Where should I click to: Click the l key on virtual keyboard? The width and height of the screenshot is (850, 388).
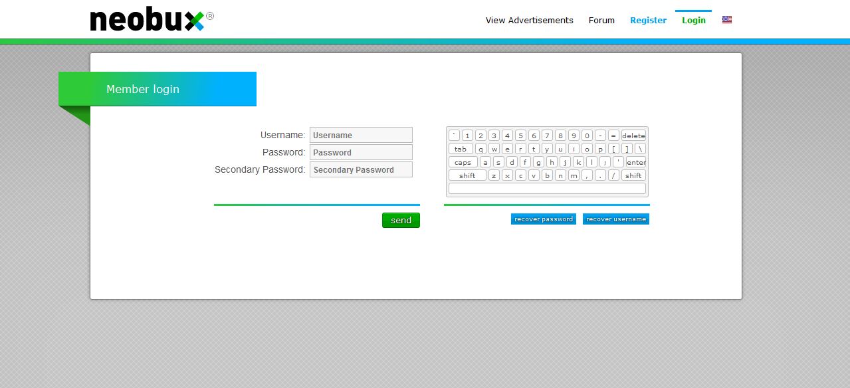[591, 162]
